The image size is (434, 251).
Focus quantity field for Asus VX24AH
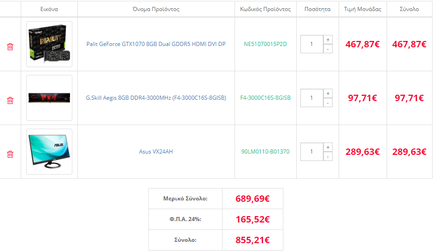click(312, 152)
